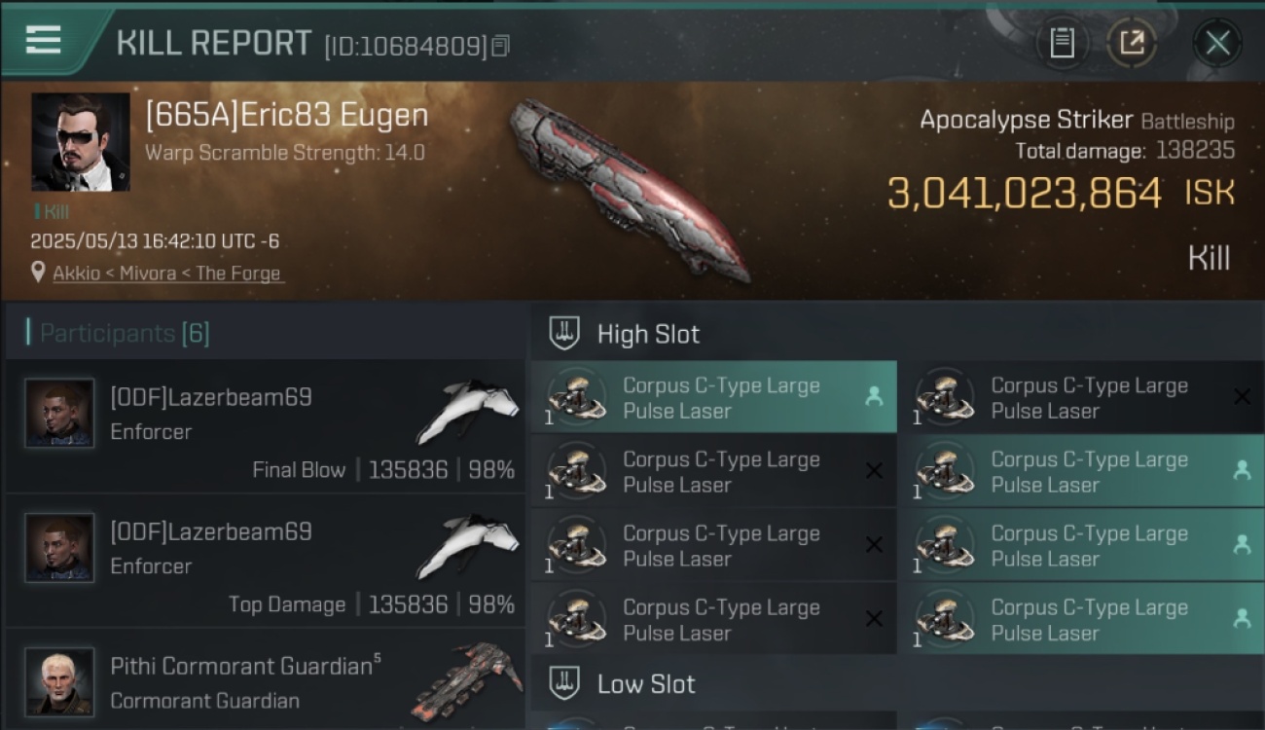Open Top Damage Lazerbeam69 participant entry
The image size is (1265, 730).
(x=265, y=562)
